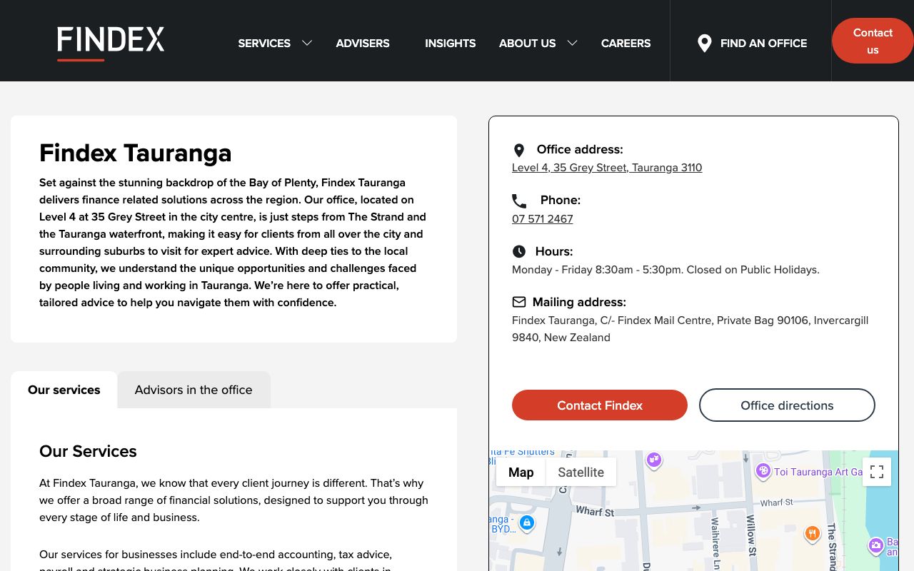Expand the About Us menu chevron
The width and height of the screenshot is (914, 571).
click(x=572, y=43)
